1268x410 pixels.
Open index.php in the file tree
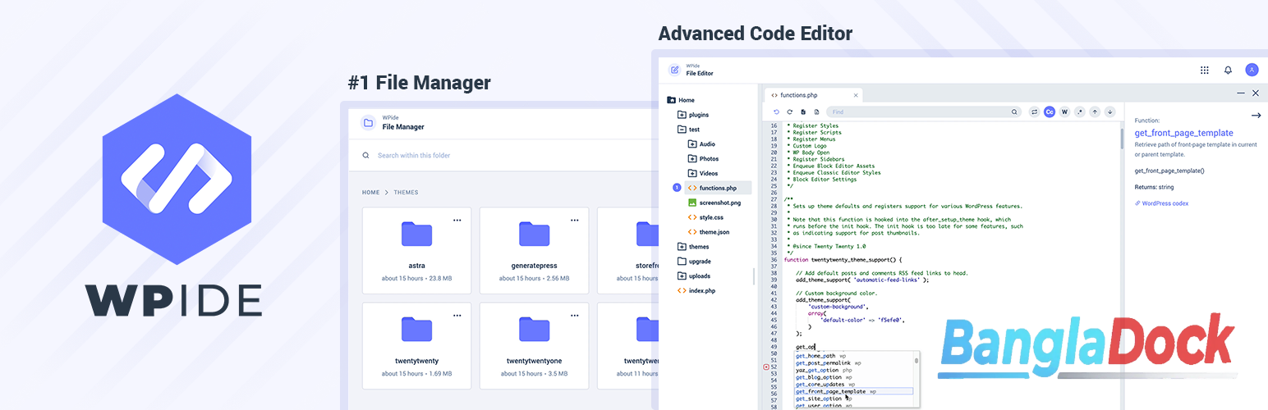coord(696,291)
